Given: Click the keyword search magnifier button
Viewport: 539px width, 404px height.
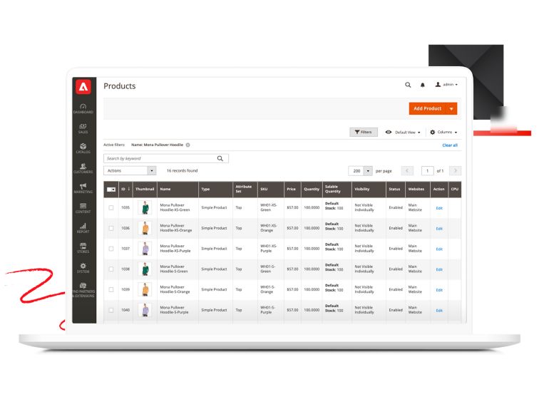Looking at the screenshot, I should tap(220, 158).
